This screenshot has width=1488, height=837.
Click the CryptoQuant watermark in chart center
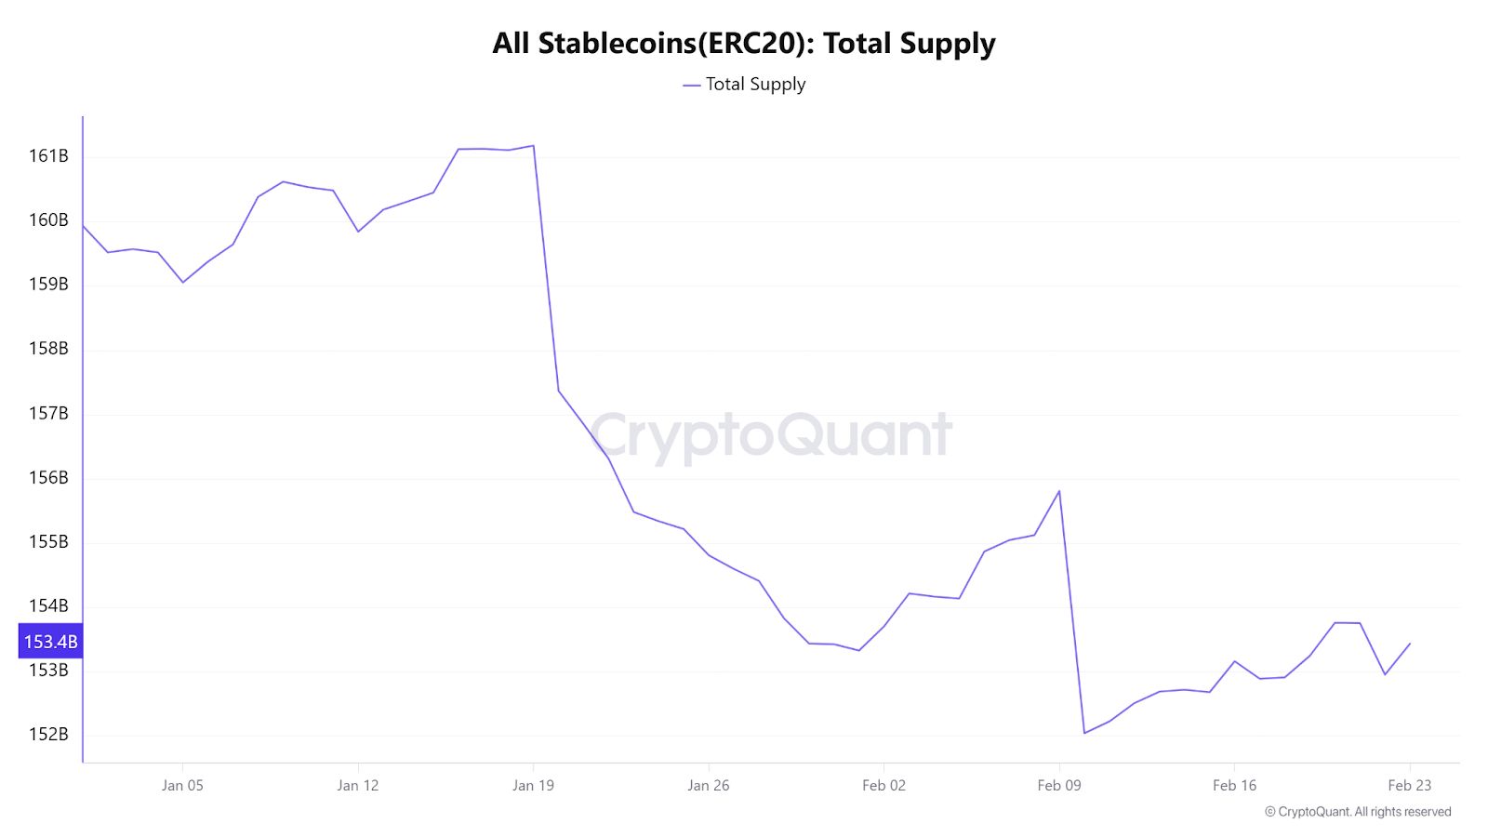[771, 434]
